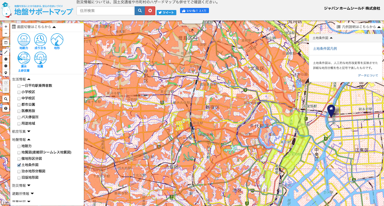Click the 新宿区 label on the map
The width and height of the screenshot is (384, 206).
click(212, 107)
